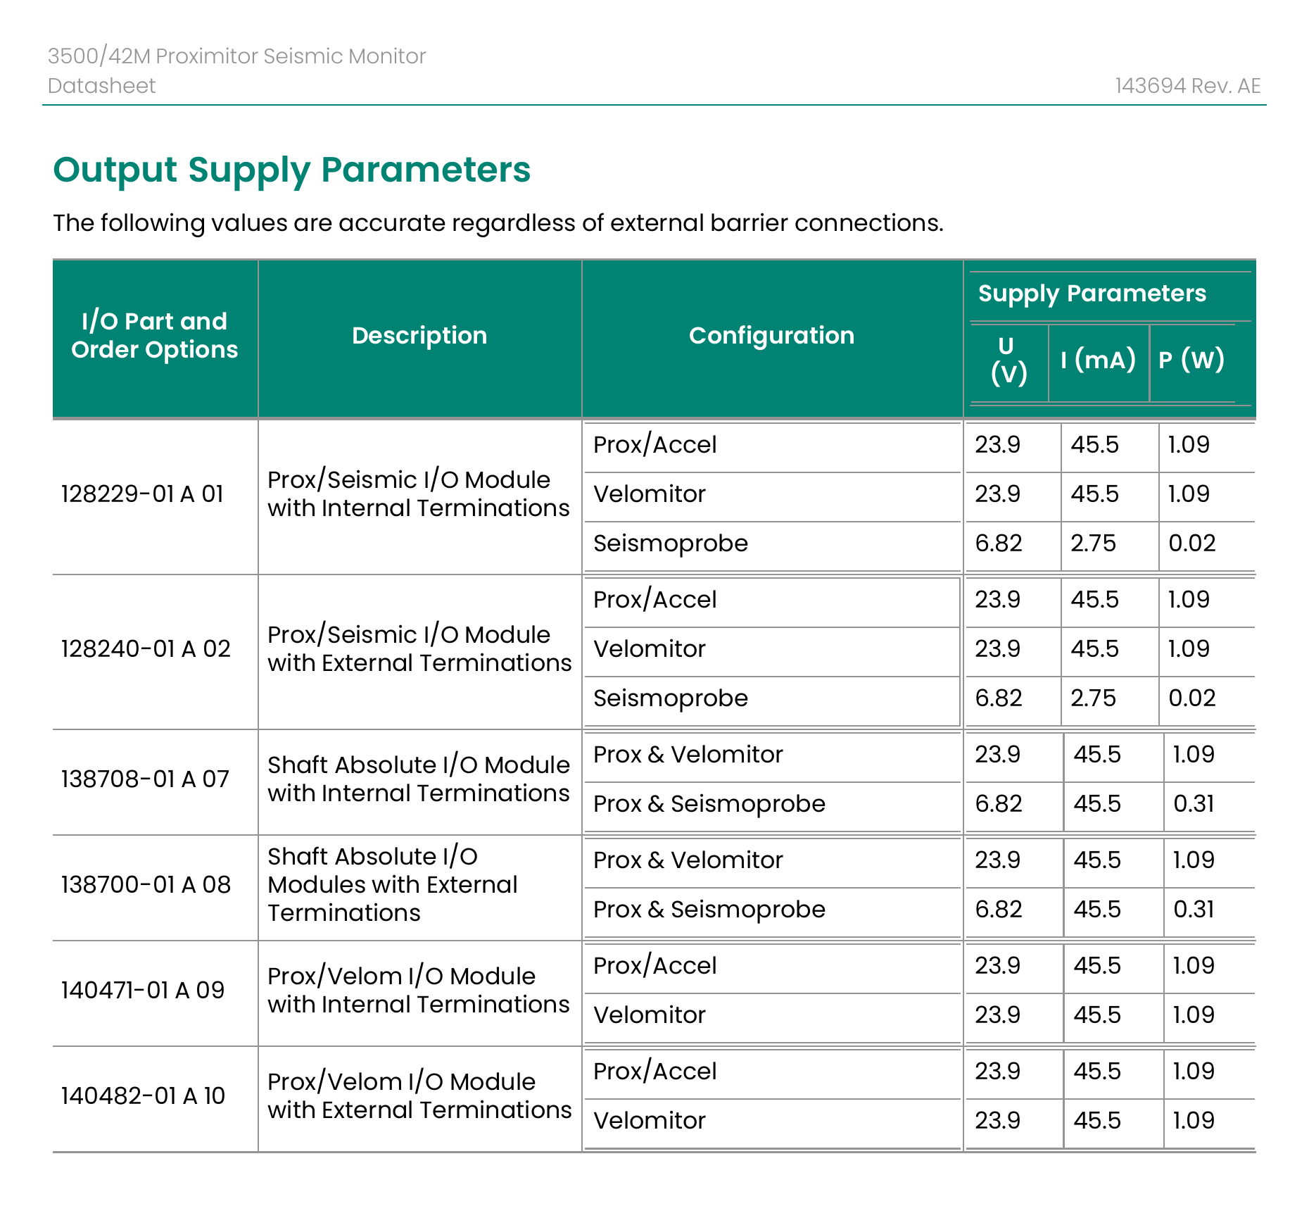Click 'Prox & Velomitor' under 138700-01 A 08
The height and width of the screenshot is (1218, 1309).
(688, 860)
